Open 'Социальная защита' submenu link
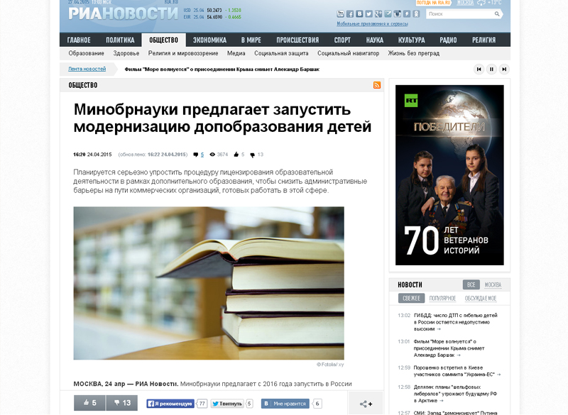Image resolution: width=568 pixels, height=415 pixels. tap(281, 53)
